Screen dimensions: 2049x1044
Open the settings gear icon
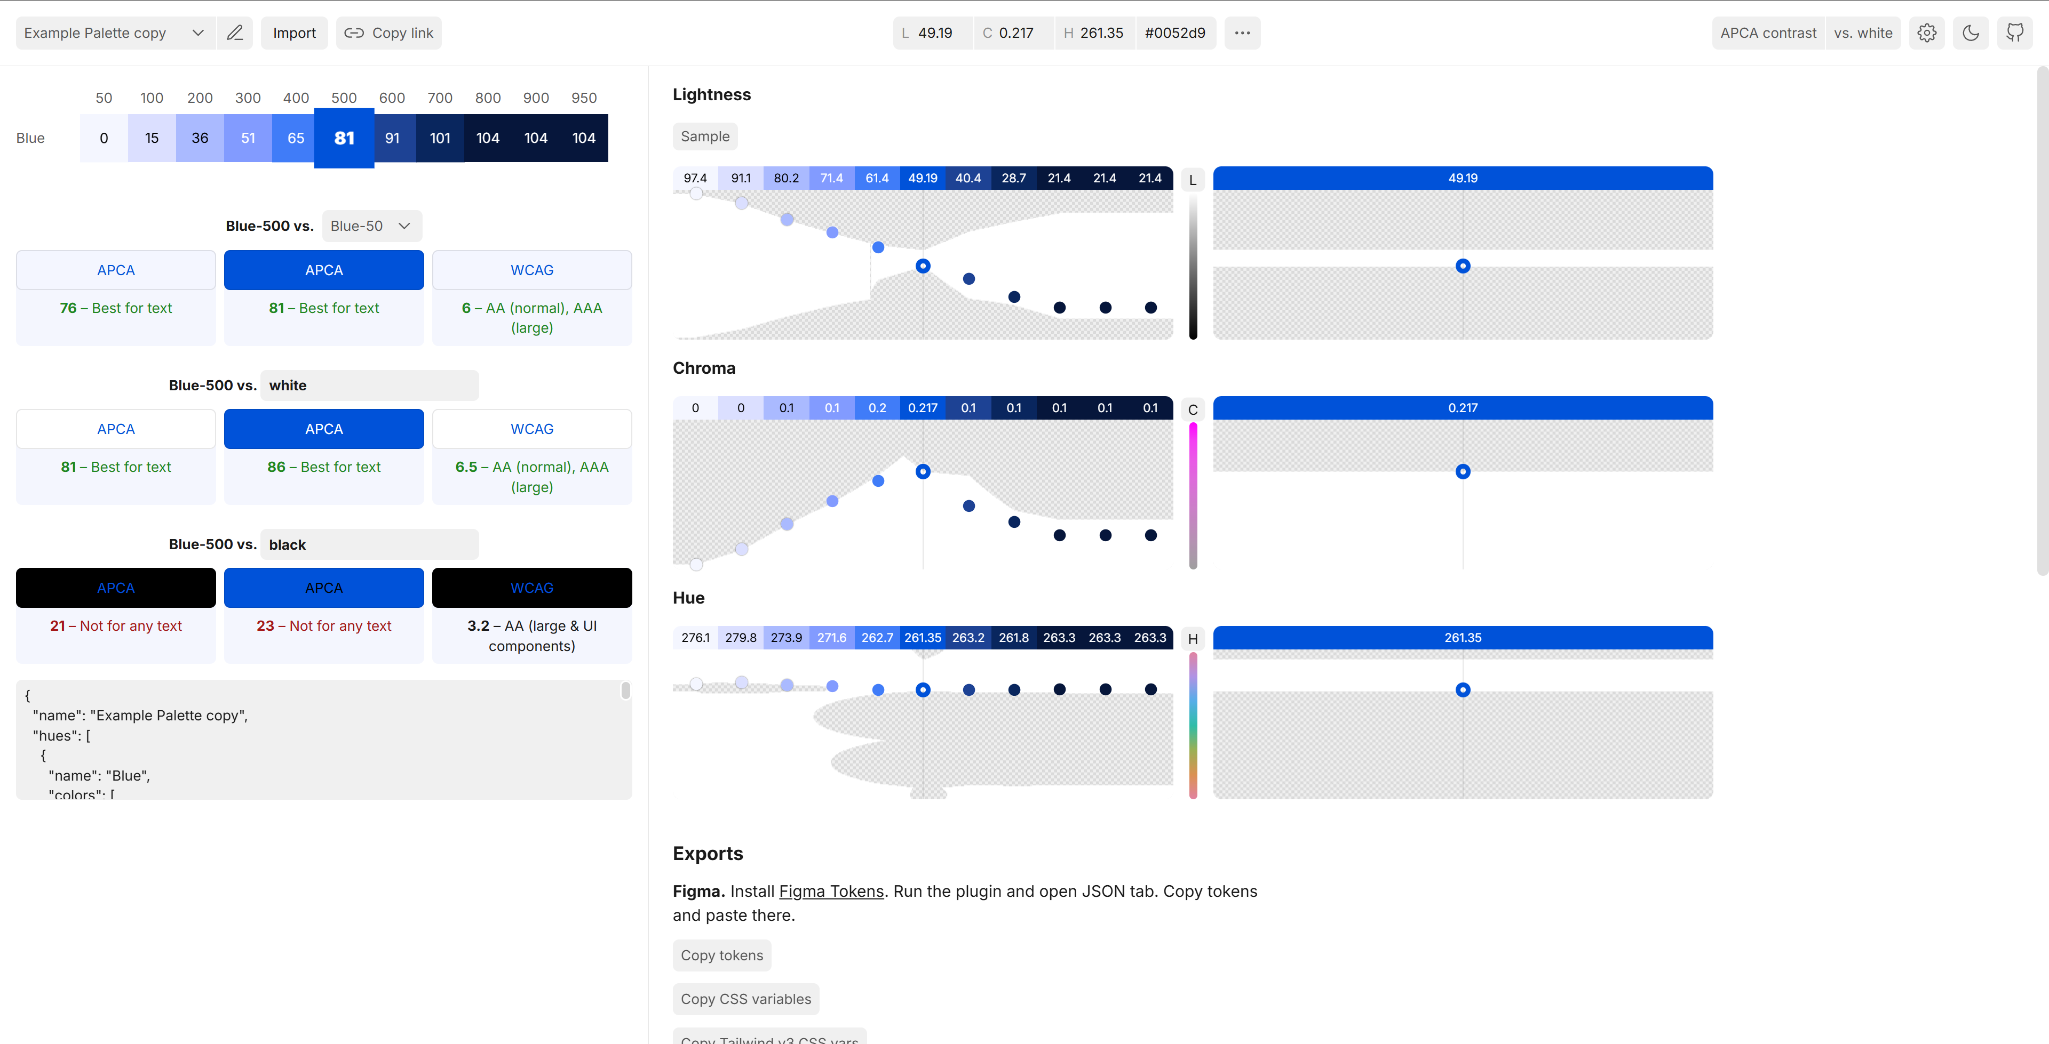(x=1926, y=33)
